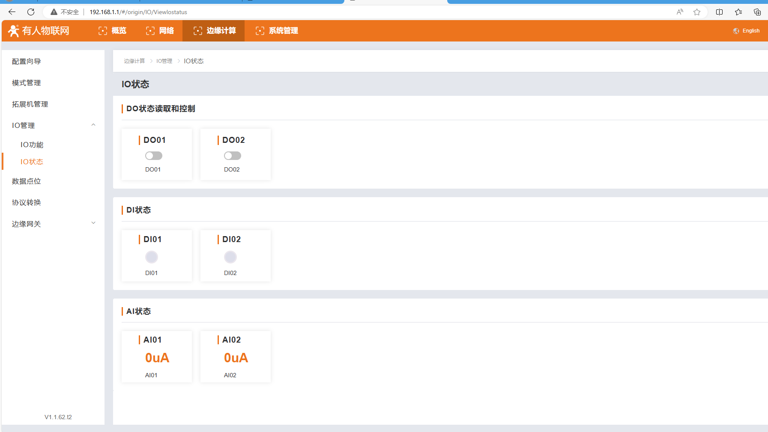Click the AI01 0uA reading
This screenshot has height=432, width=768.
(157, 358)
